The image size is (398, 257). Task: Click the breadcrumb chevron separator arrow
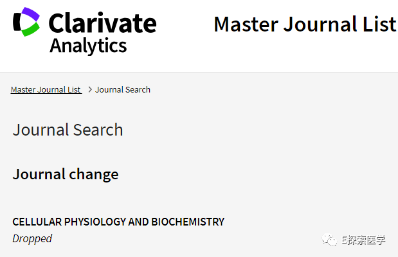(x=90, y=90)
